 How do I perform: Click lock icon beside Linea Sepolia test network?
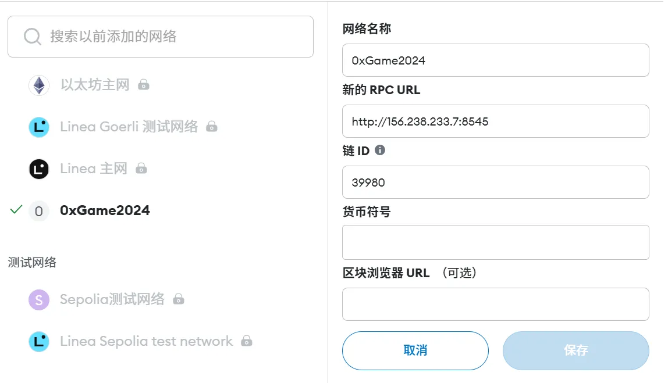[247, 341]
